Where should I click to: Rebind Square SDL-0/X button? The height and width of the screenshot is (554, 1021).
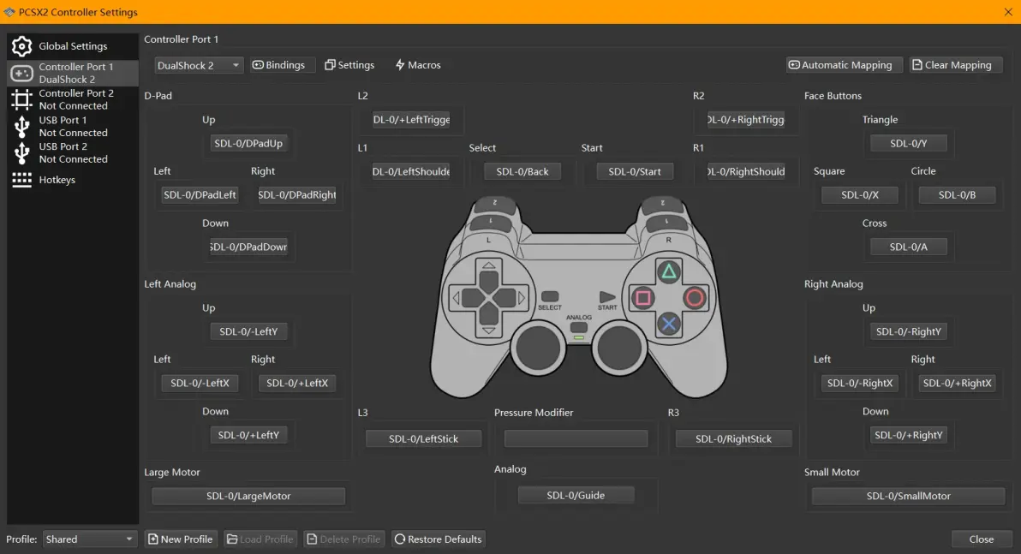(x=859, y=194)
